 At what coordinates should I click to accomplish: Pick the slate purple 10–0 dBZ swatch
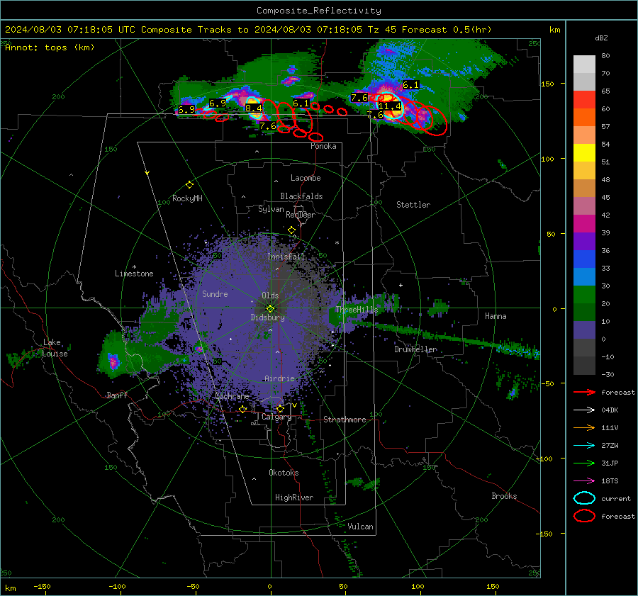[584, 330]
